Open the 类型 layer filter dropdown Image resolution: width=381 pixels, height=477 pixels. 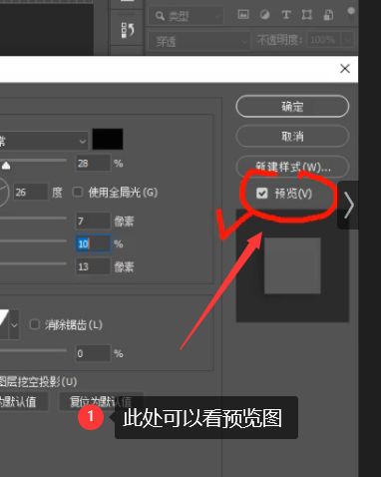186,16
